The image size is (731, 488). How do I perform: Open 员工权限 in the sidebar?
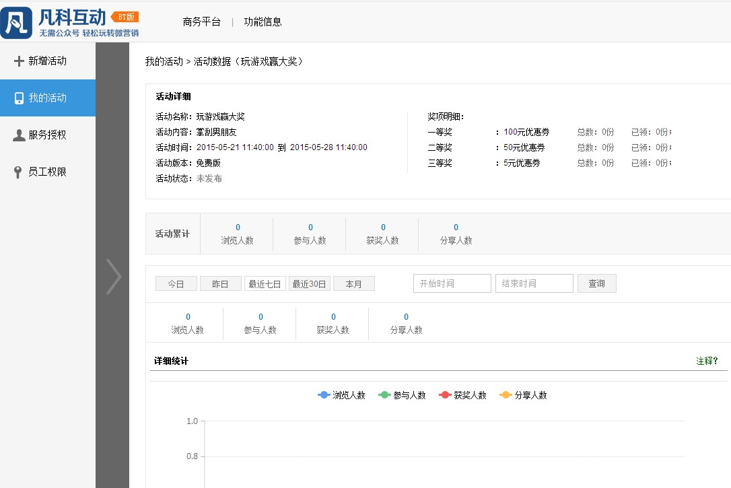click(x=48, y=172)
